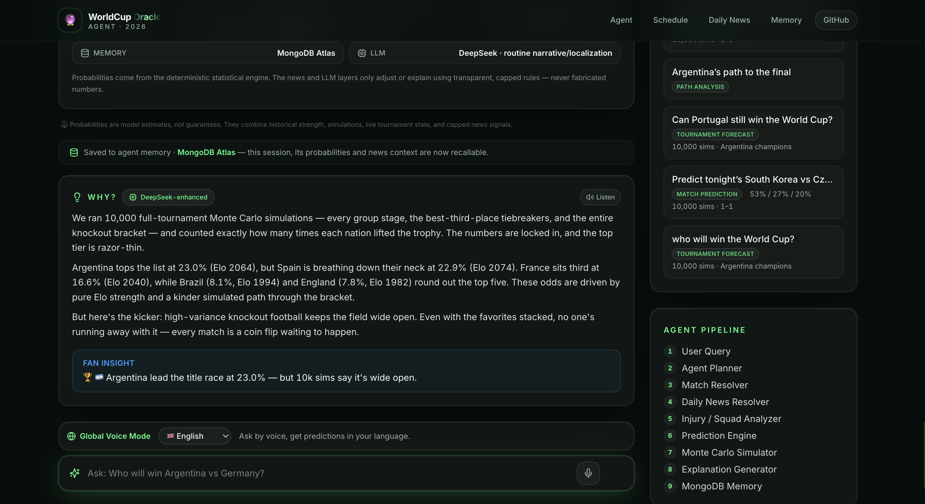The height and width of the screenshot is (504, 925).
Task: Open the Agent nav item
Action: 621,20
